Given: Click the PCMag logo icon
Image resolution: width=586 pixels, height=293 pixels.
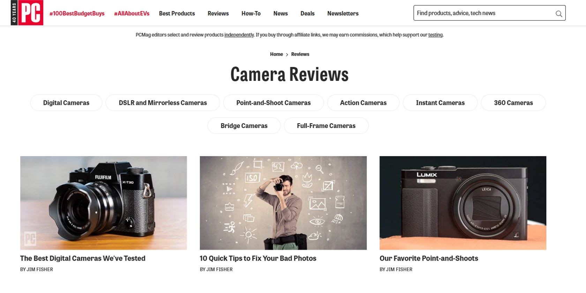Looking at the screenshot, I should [27, 13].
